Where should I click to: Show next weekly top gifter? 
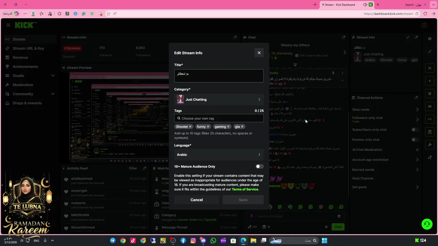[x=345, y=53]
